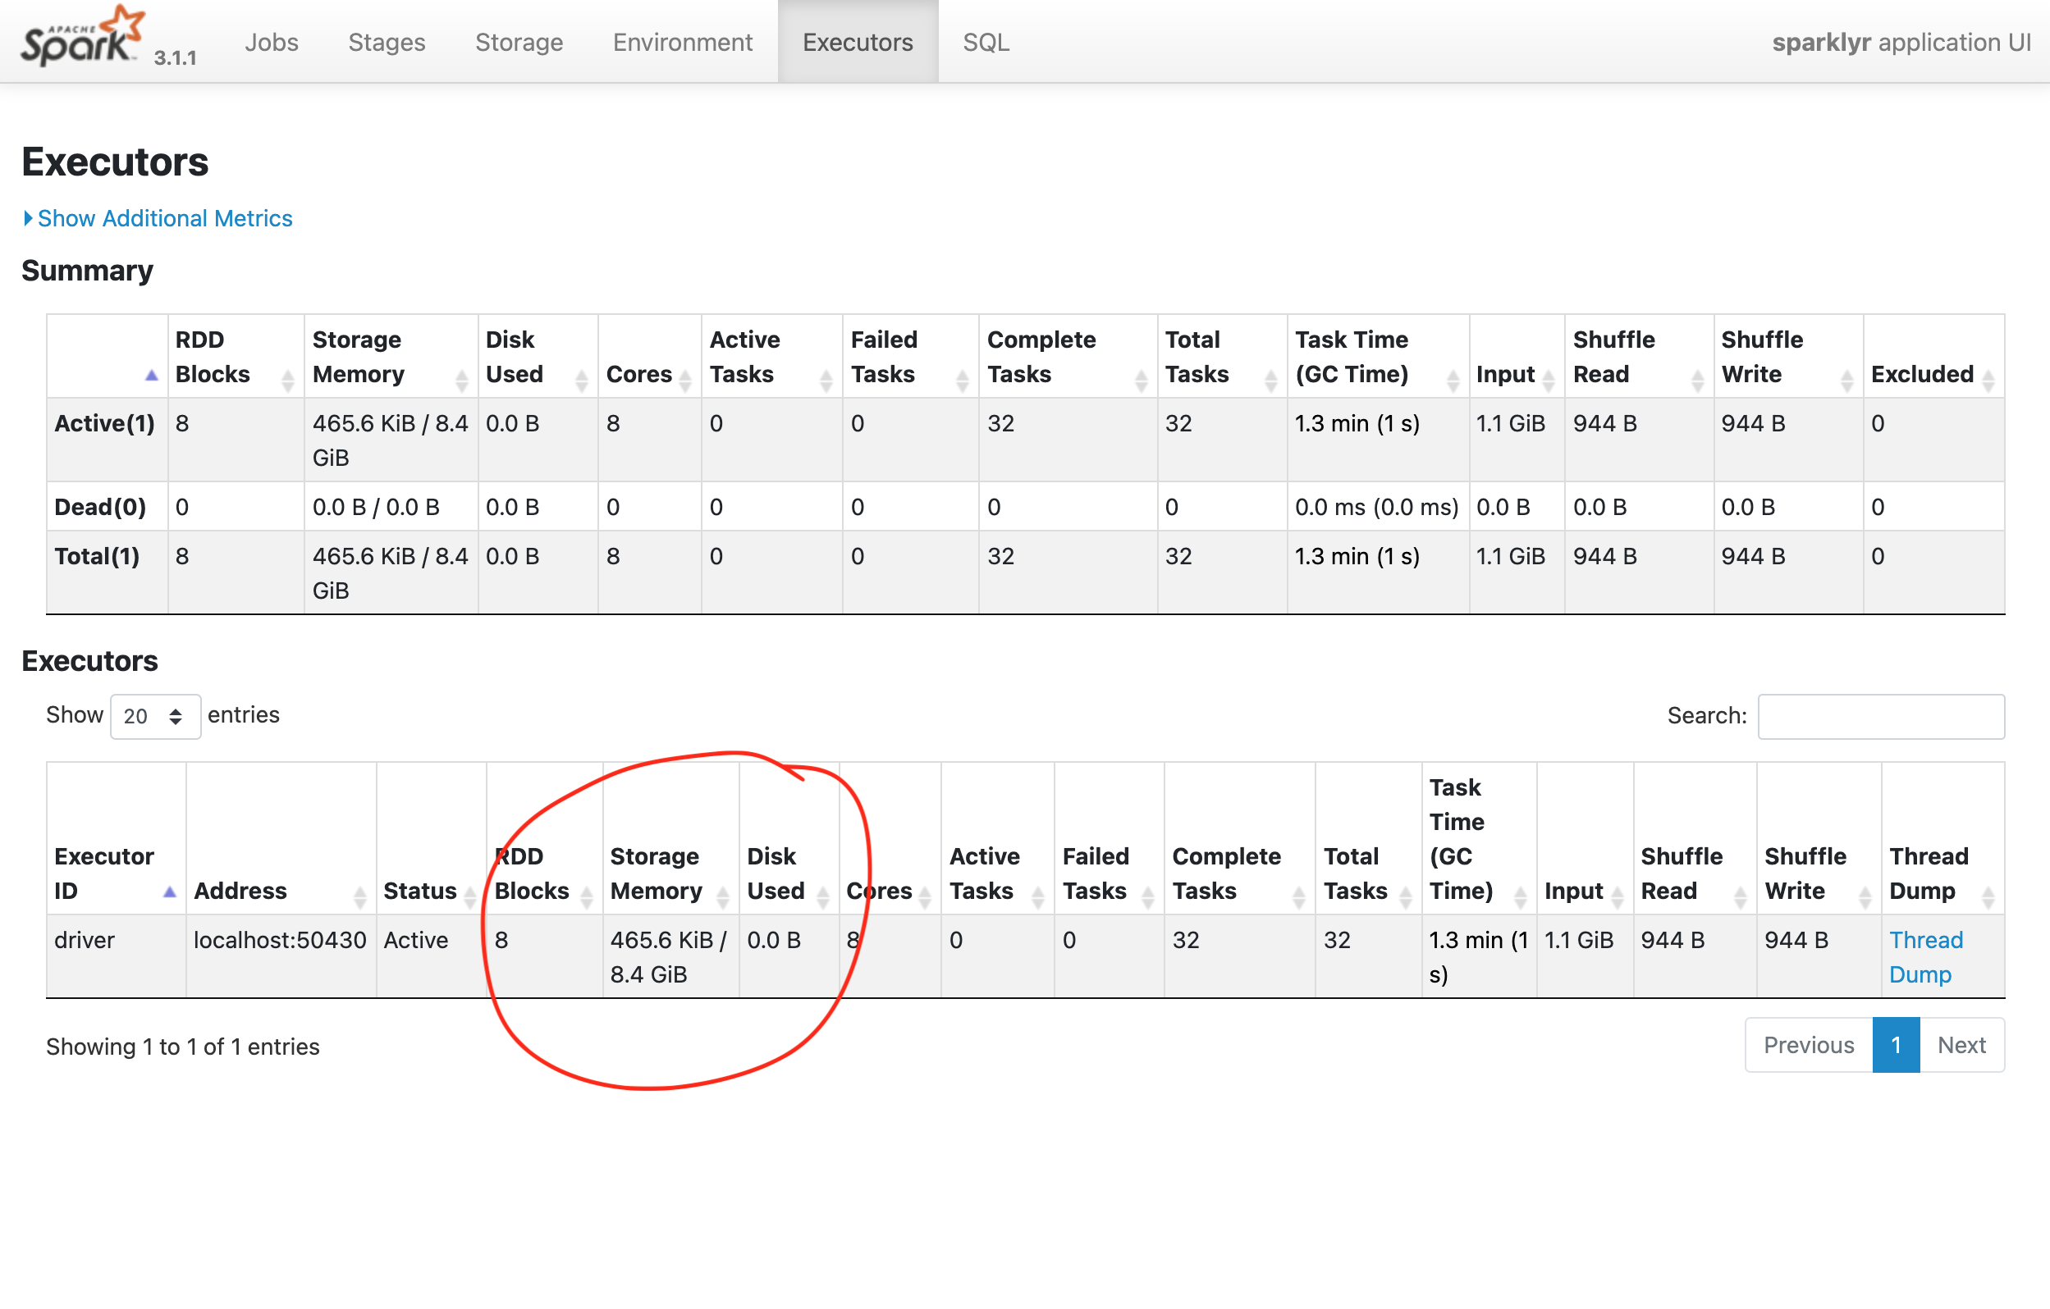This screenshot has height=1309, width=2050.
Task: Sort executors table by Thread Dump arrows
Action: pos(1988,896)
